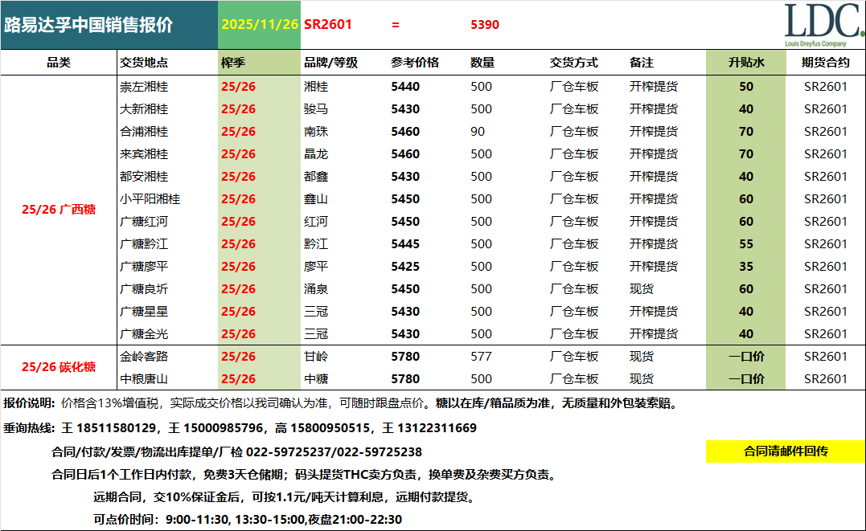Select the 25/26 广西糖 category cell
This screenshot has width=866, height=531.
click(59, 210)
